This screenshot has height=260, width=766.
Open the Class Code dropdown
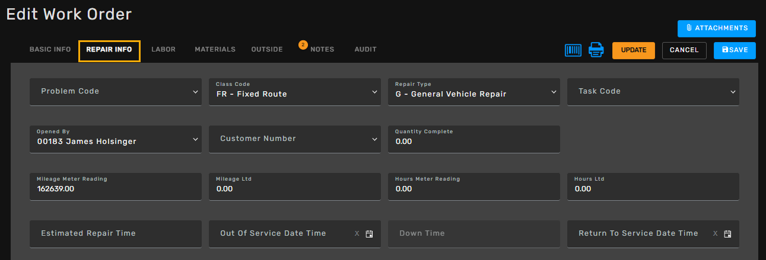tap(295, 92)
